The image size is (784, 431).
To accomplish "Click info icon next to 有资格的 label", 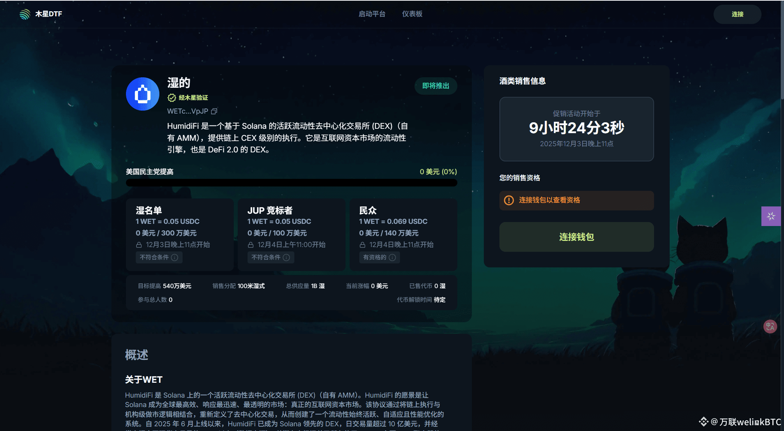I will coord(392,258).
